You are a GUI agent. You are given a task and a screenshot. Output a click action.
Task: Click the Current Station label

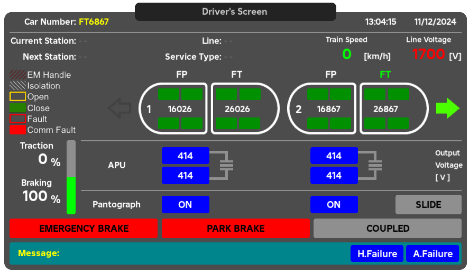point(43,41)
